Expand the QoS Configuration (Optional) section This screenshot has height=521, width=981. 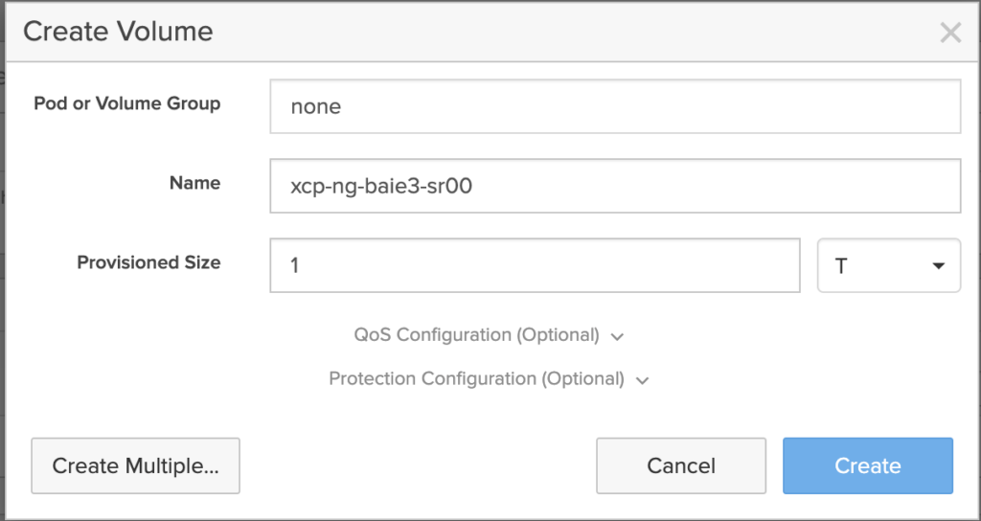[x=477, y=335]
